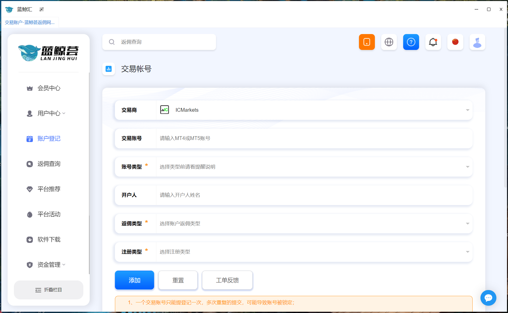The width and height of the screenshot is (508, 313).
Task: Click the orange mobile device icon
Action: pyautogui.click(x=367, y=42)
